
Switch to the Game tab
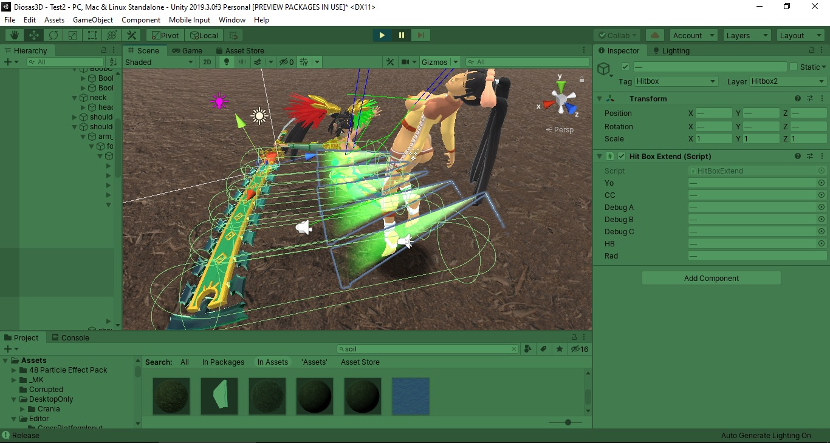[x=187, y=50]
